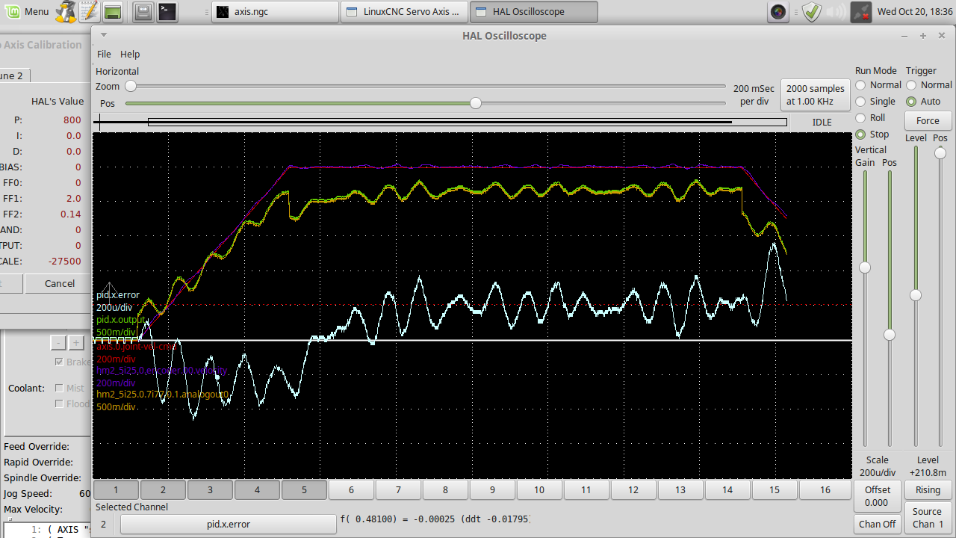Screen dimensions: 956x538
Task: Click the update manager shield icon
Action: click(813, 11)
